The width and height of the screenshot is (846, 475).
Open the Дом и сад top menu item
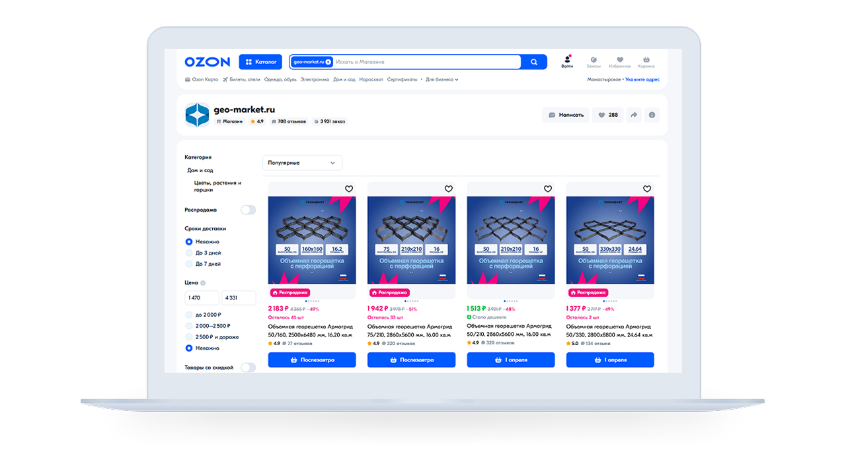tap(344, 80)
